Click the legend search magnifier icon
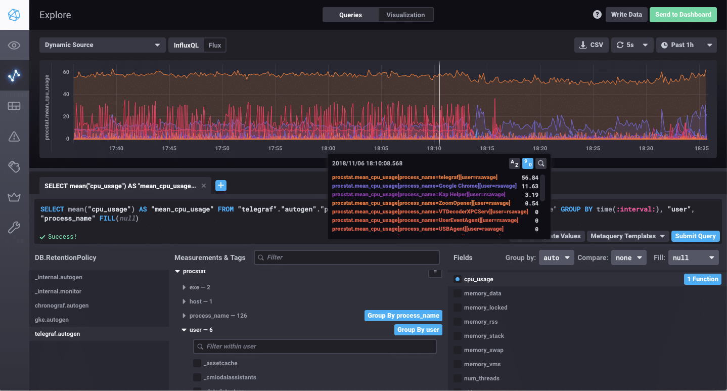Viewport: 727px width, 391px height. pos(541,163)
